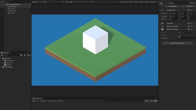Screen dimensions: 196x110
Task: Toggle the Stats overlay button
Action: [146, 2]
